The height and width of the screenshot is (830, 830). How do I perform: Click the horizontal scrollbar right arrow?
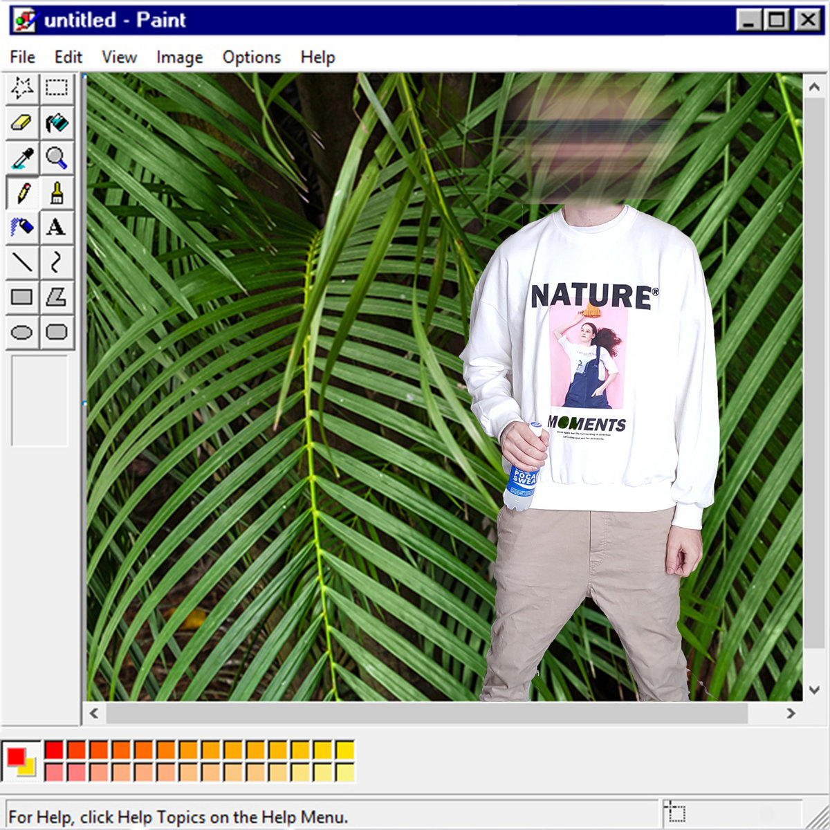791,713
